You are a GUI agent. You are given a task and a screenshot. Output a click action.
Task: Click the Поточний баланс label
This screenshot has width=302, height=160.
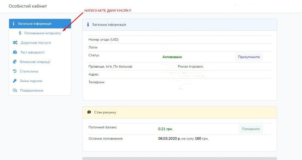click(x=102, y=127)
